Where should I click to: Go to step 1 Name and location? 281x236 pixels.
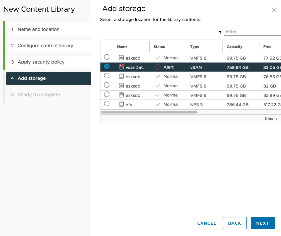(39, 29)
